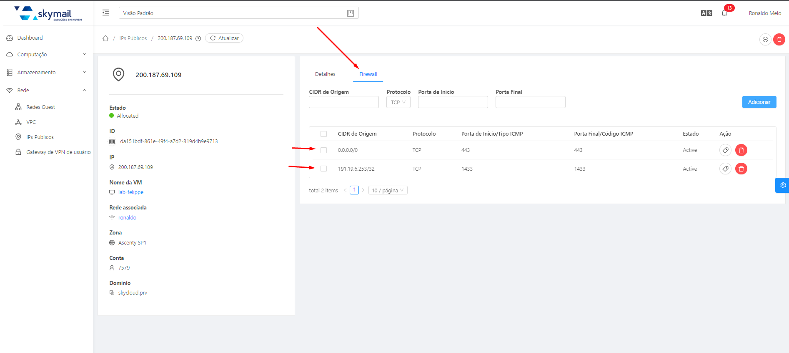Open the 10 / página page size dropdown
This screenshot has width=789, height=353.
[388, 191]
